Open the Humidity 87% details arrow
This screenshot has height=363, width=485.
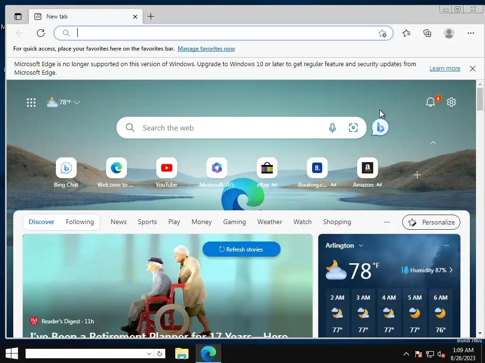point(451,270)
